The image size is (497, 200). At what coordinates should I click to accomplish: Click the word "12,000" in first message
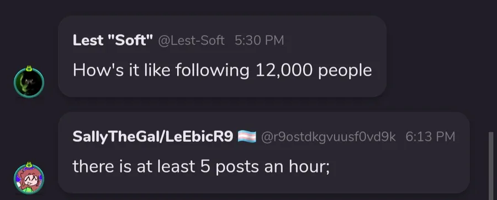point(284,71)
